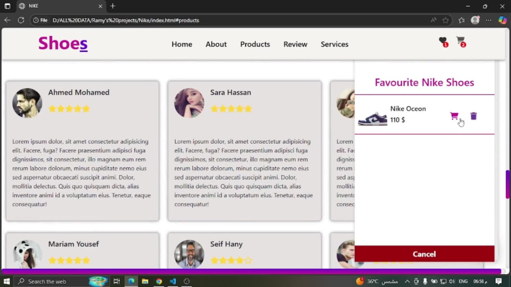511x287 pixels.
Task: Click Mariam Yousef's profile photo
Action: [x=27, y=254]
